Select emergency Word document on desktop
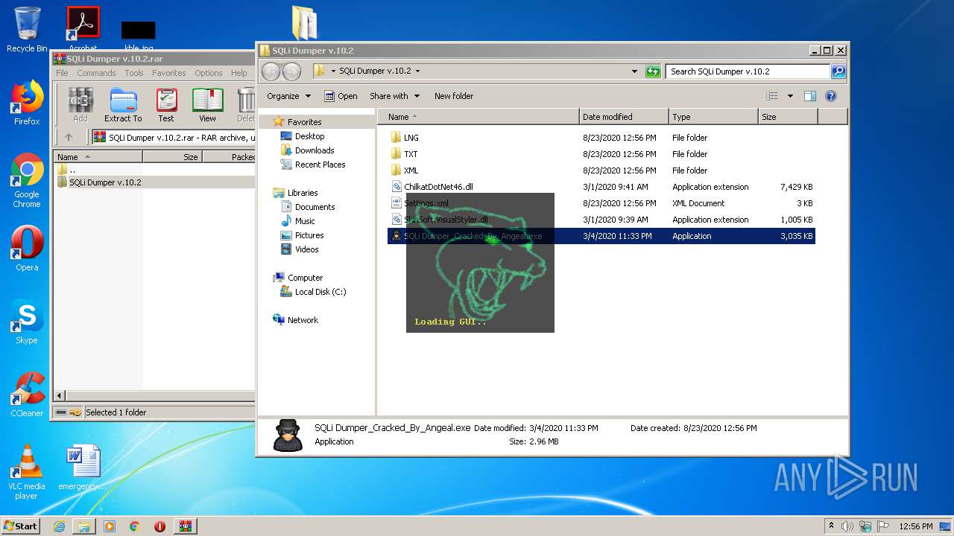Screen dimensions: 954x536 pyautogui.click(x=83, y=468)
